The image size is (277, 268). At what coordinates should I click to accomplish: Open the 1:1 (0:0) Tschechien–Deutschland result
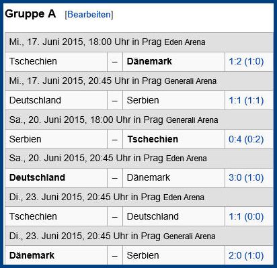(x=246, y=217)
